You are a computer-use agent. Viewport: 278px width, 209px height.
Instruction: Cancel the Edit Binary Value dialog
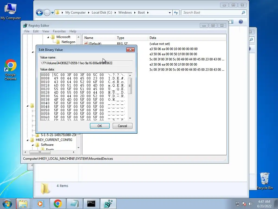click(122, 126)
